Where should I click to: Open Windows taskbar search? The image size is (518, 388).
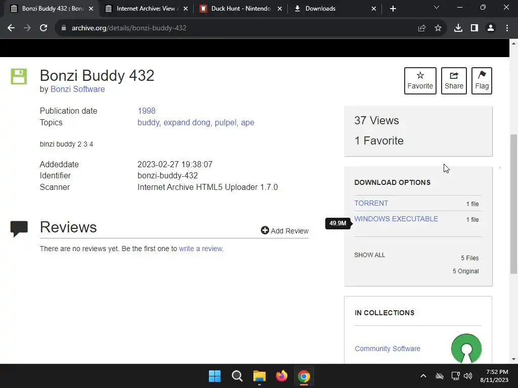[237, 376]
